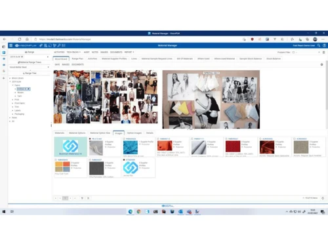Collapse the Fabric tree node arrow
The image size is (328, 246).
(12, 85)
